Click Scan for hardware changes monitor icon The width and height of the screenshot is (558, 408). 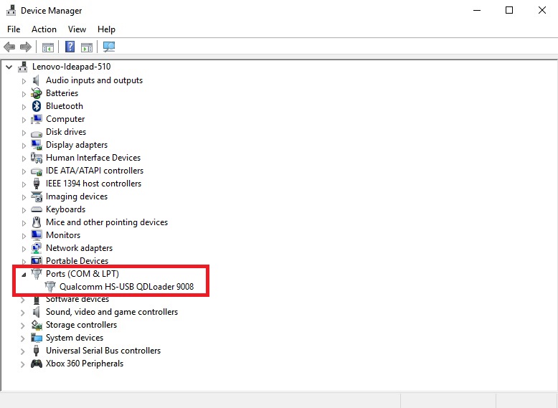(109, 47)
